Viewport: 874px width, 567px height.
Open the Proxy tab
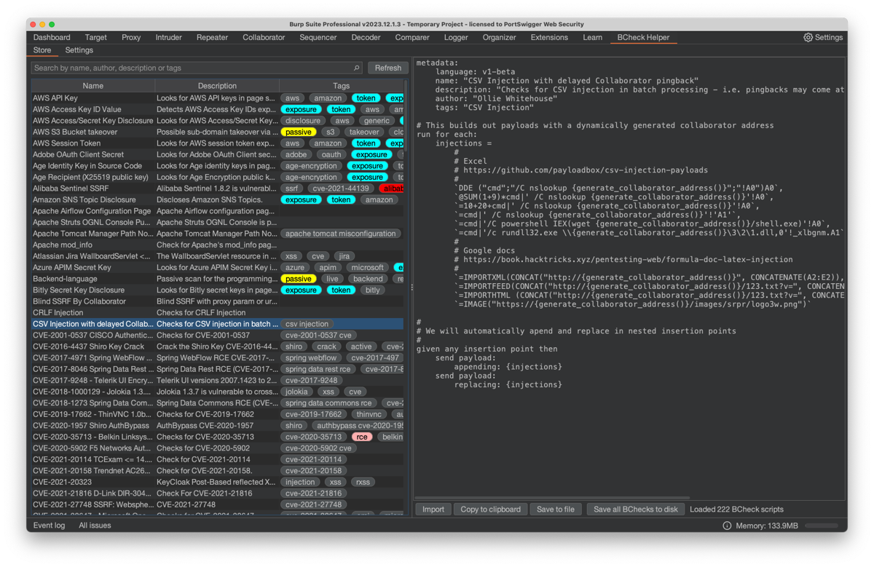[131, 37]
